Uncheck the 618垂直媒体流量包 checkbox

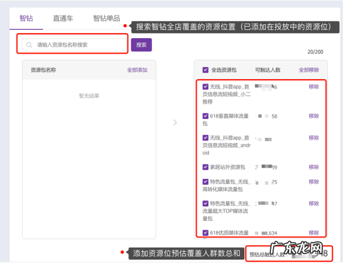(206, 116)
